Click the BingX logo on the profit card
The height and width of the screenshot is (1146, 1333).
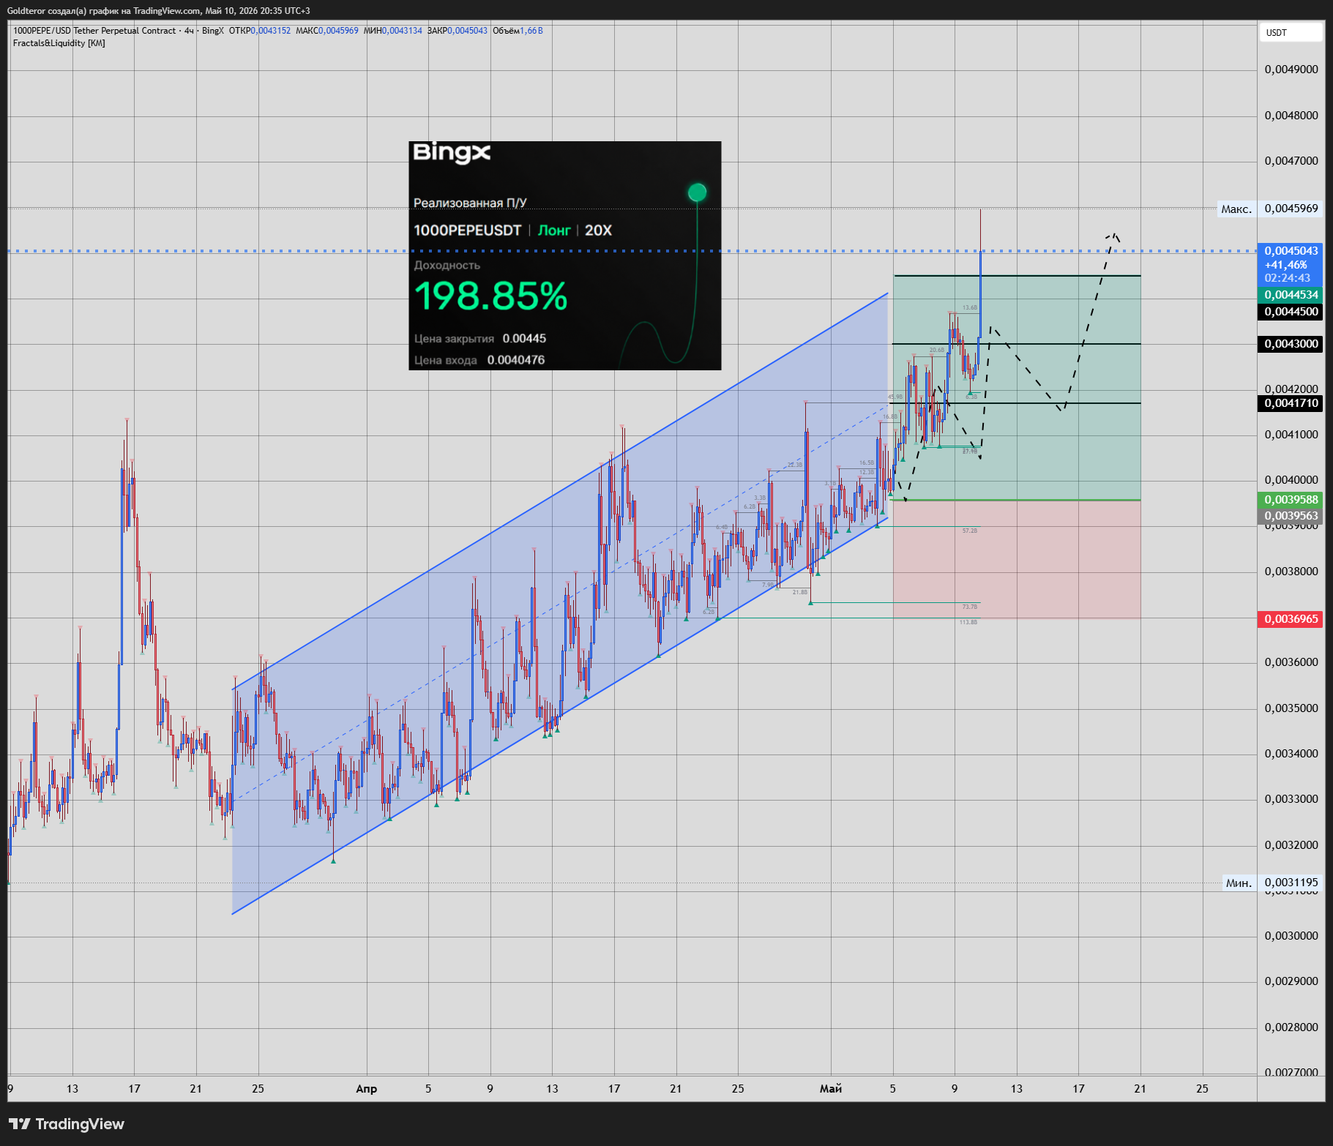click(x=452, y=153)
